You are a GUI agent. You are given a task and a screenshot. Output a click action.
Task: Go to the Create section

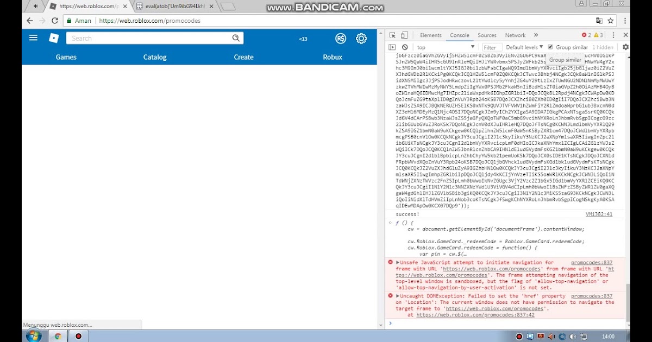[243, 57]
